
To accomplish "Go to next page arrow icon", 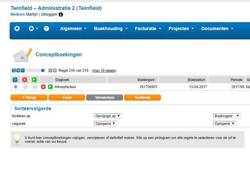I will pyautogui.click(x=50, y=70).
